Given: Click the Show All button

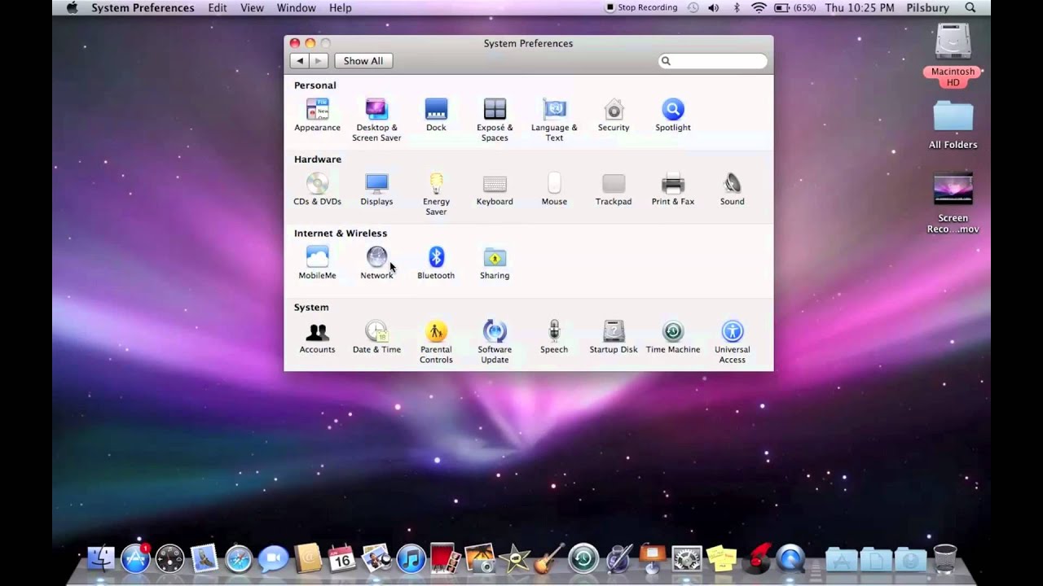Looking at the screenshot, I should [x=363, y=61].
